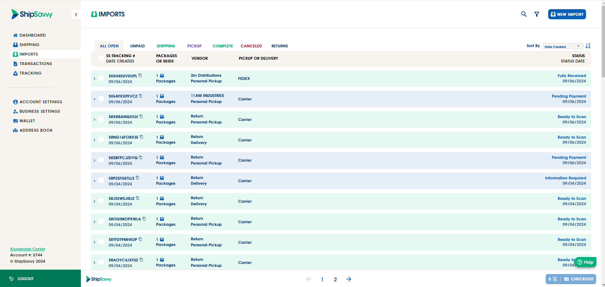Open the Help widget
The width and height of the screenshot is (605, 287).
point(585,262)
